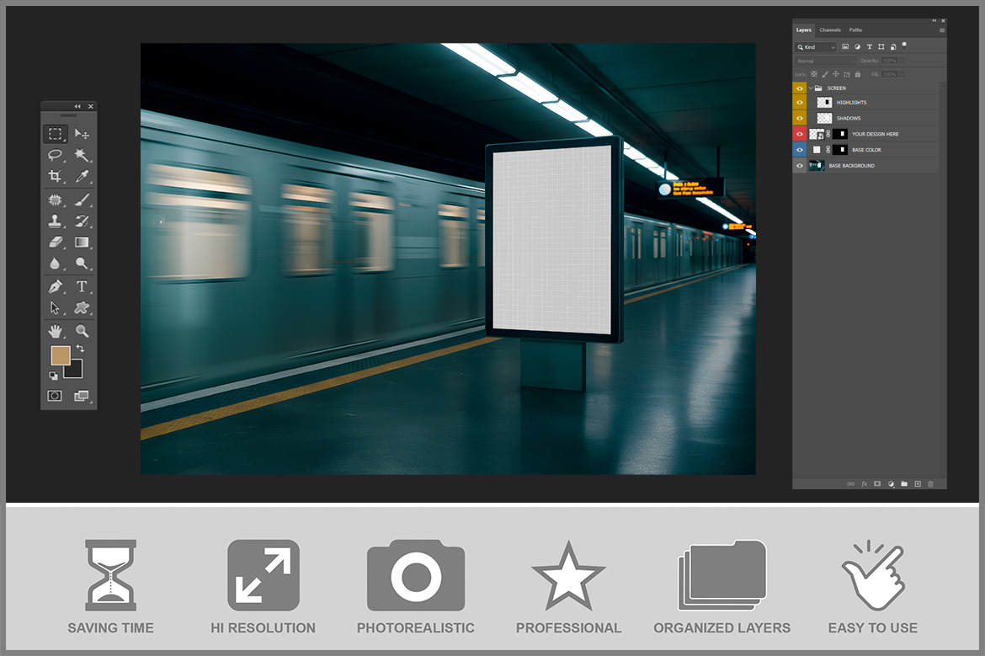
Task: Open the Layers panel options menu
Action: pos(941,30)
